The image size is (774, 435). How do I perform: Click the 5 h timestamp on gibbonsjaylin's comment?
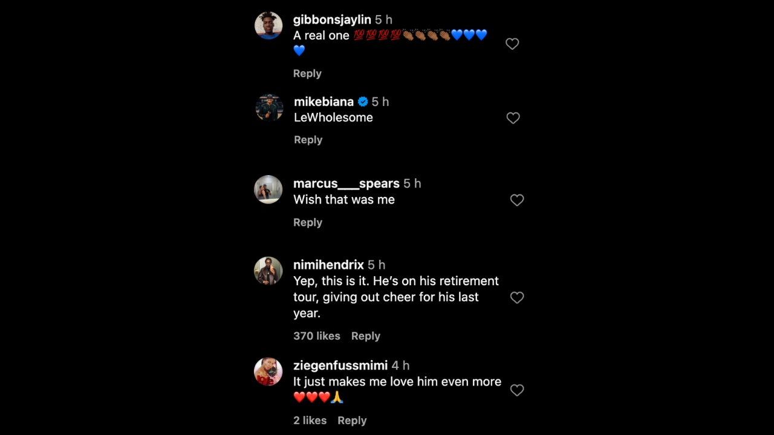[383, 19]
